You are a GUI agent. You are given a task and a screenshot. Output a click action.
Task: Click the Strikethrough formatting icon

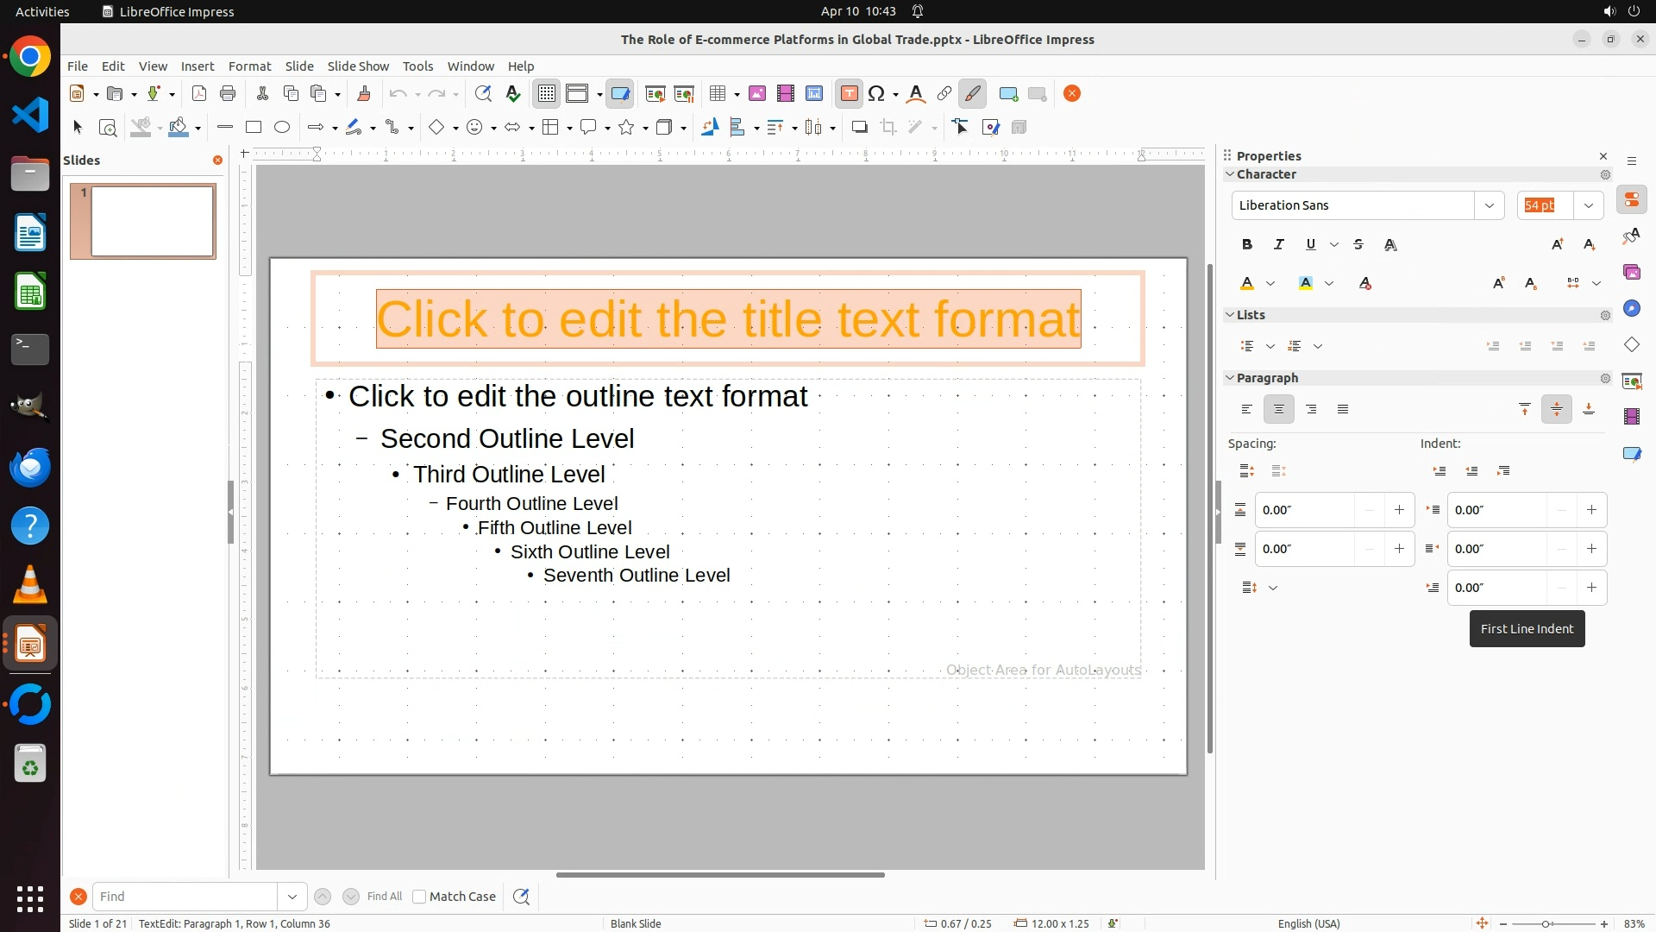coord(1358,245)
